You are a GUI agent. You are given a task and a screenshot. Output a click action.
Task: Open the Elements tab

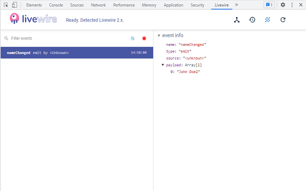34,5
